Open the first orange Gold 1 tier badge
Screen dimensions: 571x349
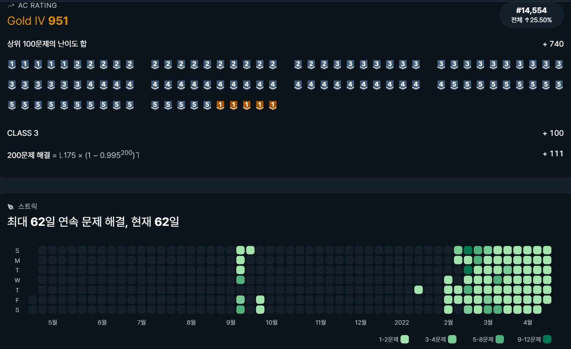220,105
